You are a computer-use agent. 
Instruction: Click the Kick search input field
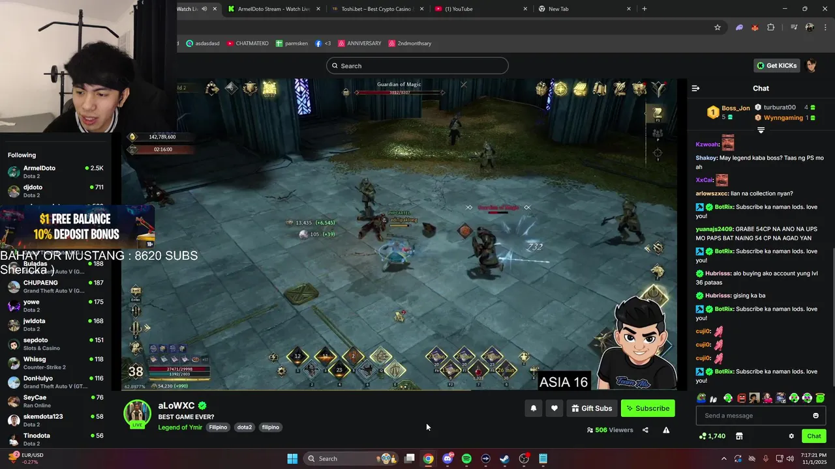pyautogui.click(x=417, y=66)
